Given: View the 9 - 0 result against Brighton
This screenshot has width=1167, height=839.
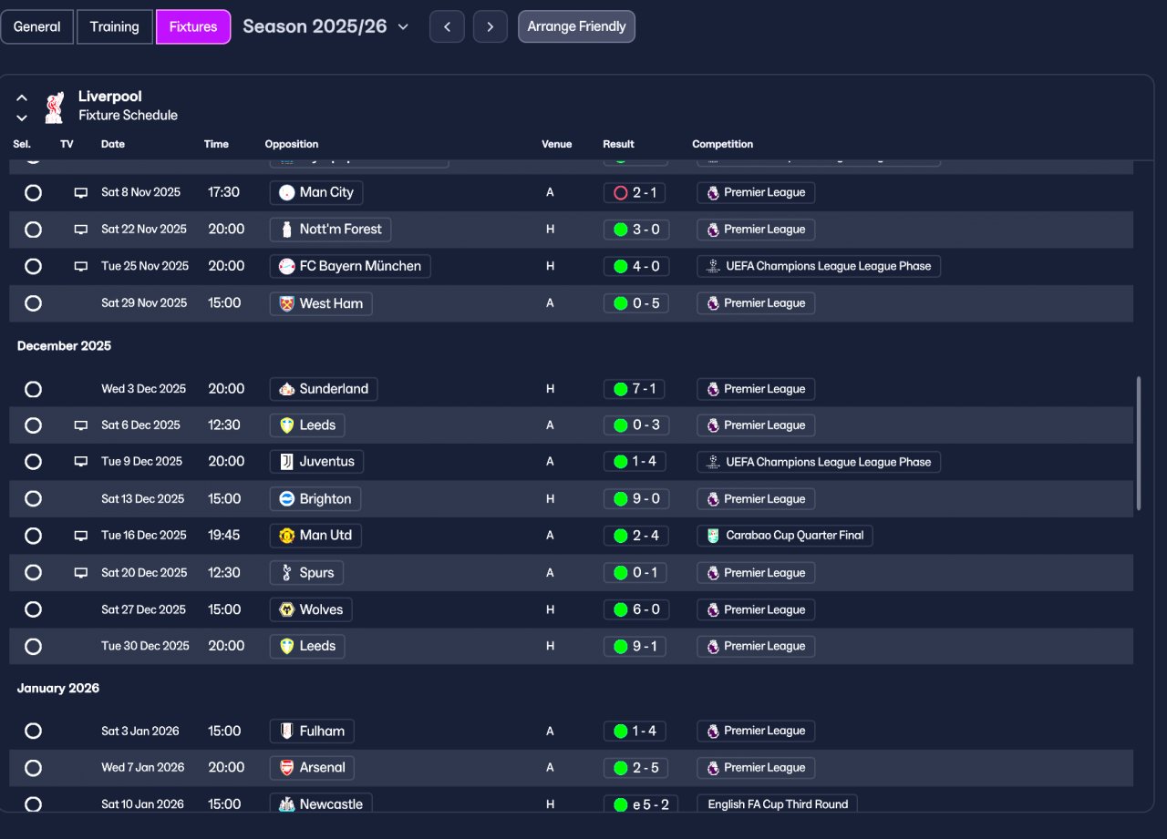Looking at the screenshot, I should [636, 499].
